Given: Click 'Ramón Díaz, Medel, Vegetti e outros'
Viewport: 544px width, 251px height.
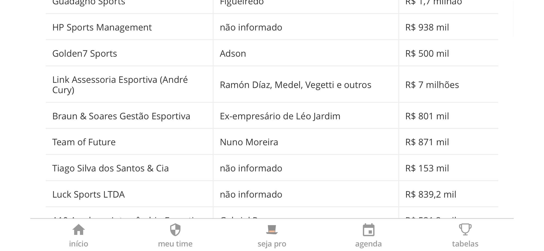Looking at the screenshot, I should [x=295, y=85].
